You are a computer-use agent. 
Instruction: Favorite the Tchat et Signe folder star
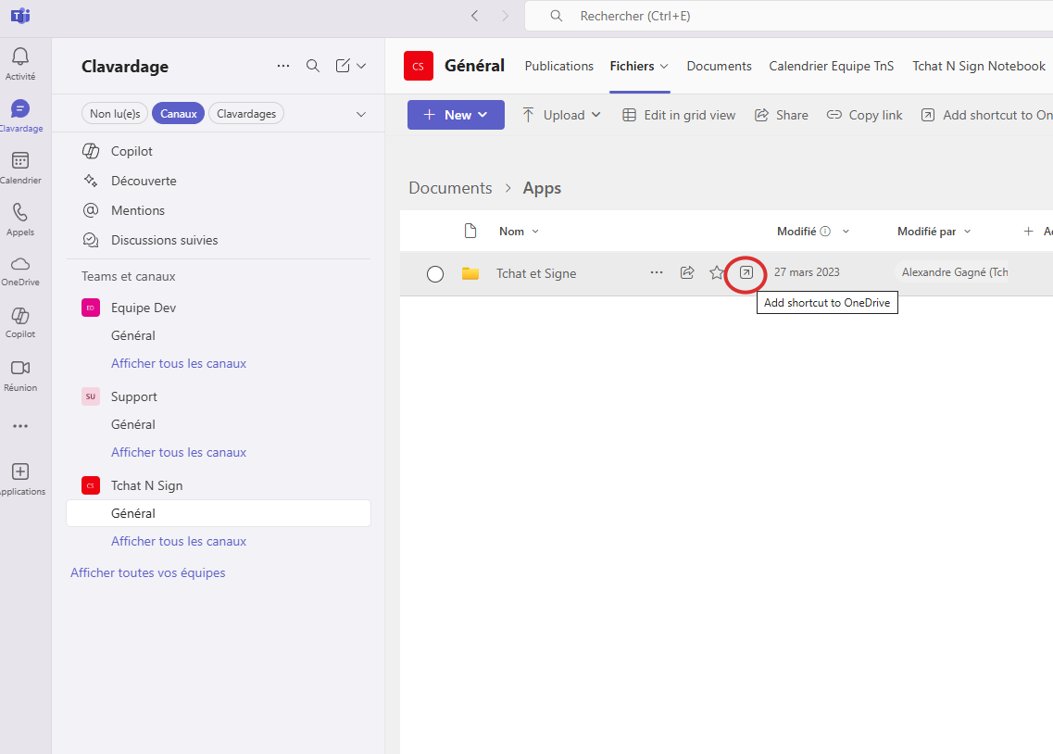tap(717, 272)
